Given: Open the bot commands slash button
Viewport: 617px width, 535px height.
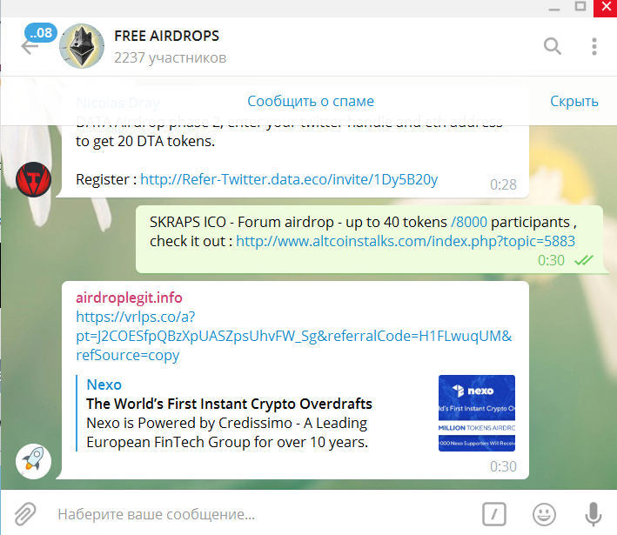Looking at the screenshot, I should [494, 514].
